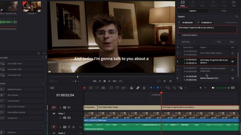Toggle the Position Lock padlock icon
Viewport: 241px width, 135px height.
[x=144, y=88]
